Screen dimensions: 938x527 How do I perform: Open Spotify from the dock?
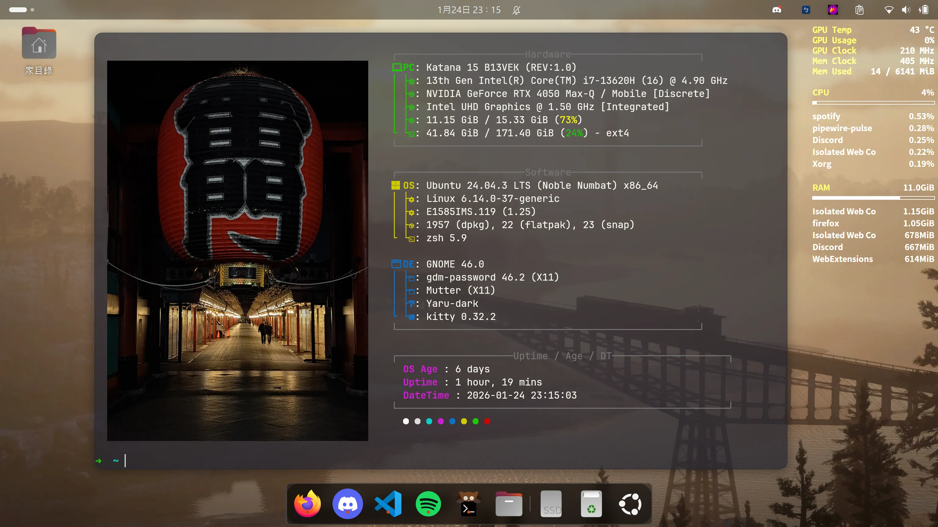point(428,504)
